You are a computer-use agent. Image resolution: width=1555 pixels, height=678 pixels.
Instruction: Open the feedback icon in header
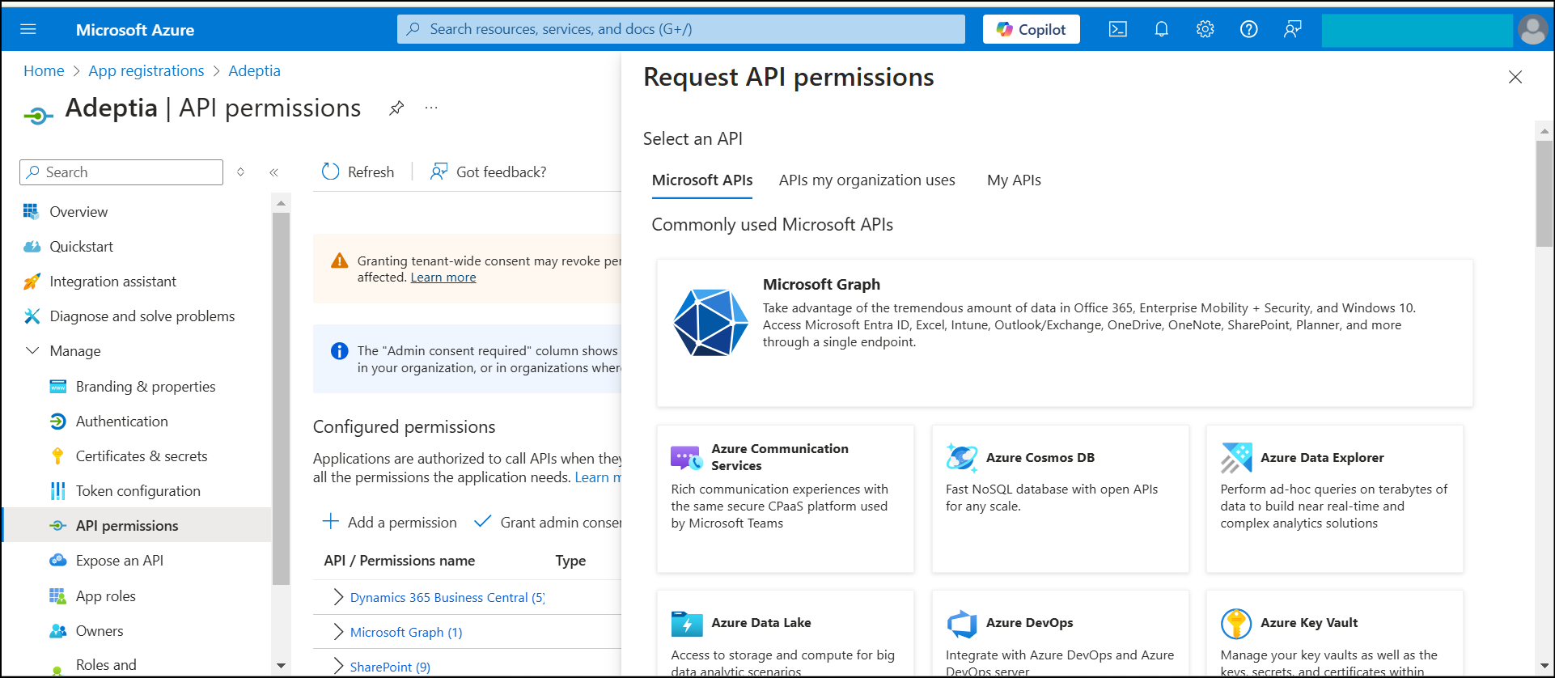pyautogui.click(x=1292, y=30)
